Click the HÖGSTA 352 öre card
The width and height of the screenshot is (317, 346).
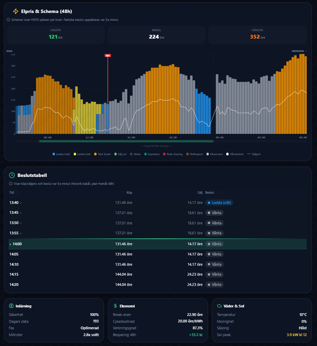(257, 34)
